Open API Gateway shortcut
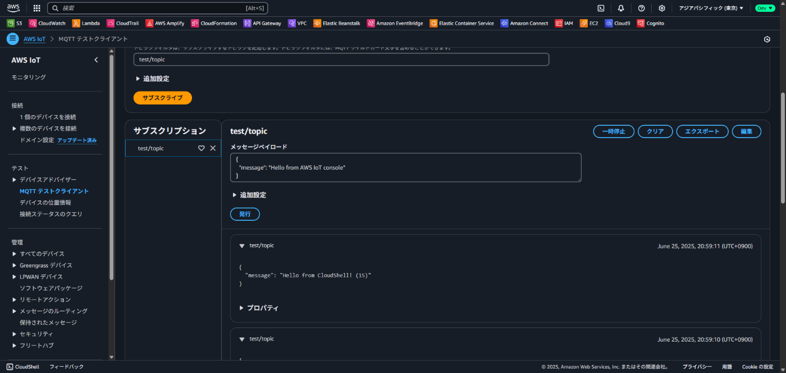Viewport: 786px width, 373px height. coord(263,23)
